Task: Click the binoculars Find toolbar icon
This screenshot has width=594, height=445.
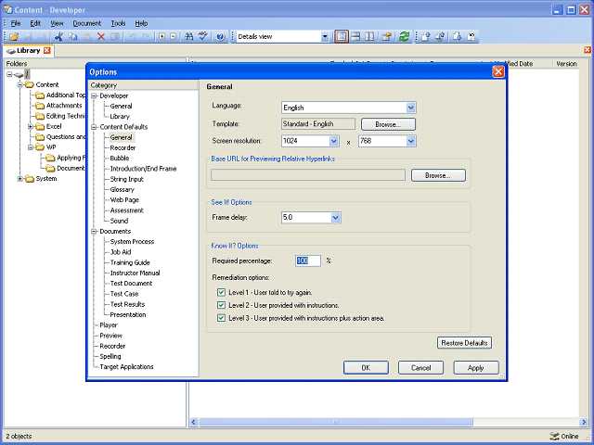Action: 188,37
